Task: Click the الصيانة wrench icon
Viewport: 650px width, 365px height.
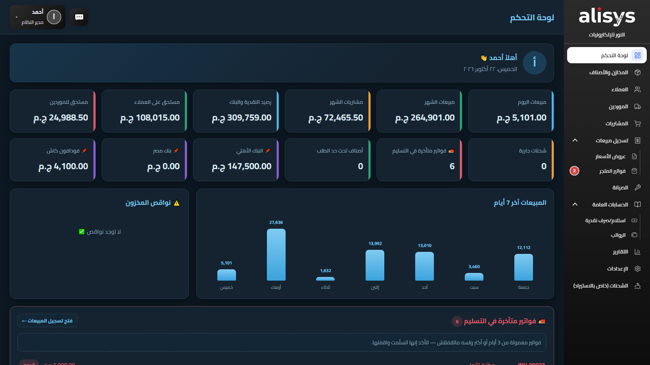Action: [637, 187]
